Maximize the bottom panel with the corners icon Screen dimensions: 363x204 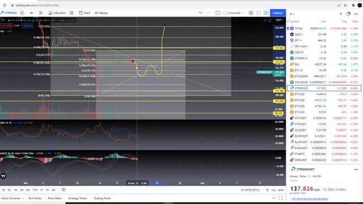[281, 198]
